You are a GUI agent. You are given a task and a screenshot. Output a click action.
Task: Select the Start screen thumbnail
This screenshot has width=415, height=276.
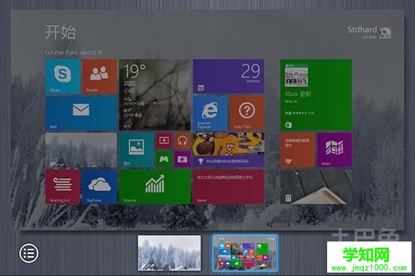coord(245,253)
